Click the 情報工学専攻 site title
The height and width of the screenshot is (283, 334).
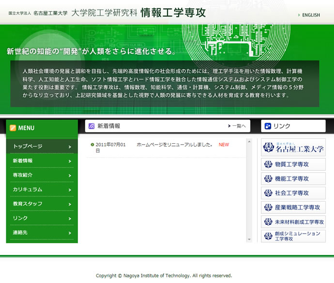173,13
